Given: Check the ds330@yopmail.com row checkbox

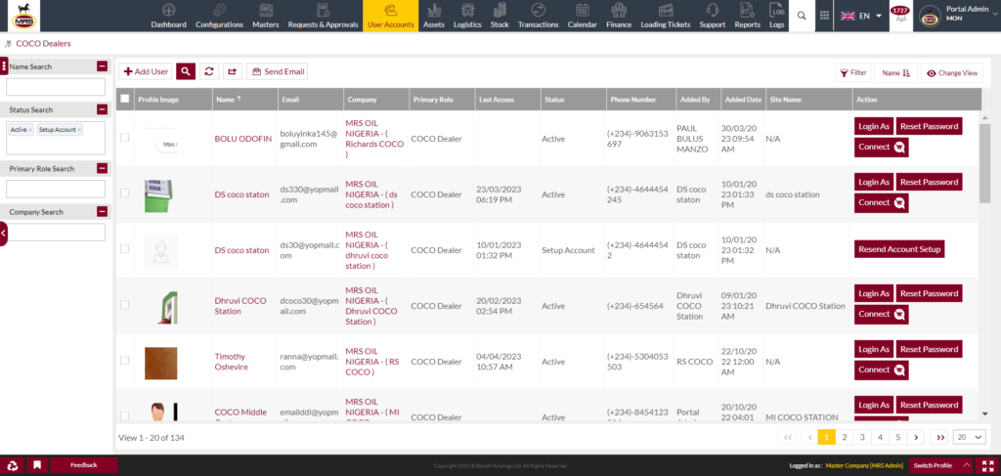Looking at the screenshot, I should tap(124, 193).
